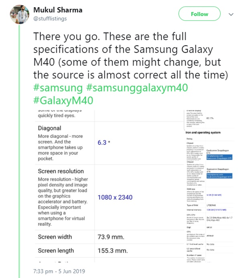241x278 pixels.
Task: Click the 155.3 mm. screen length value
Action: (112, 251)
